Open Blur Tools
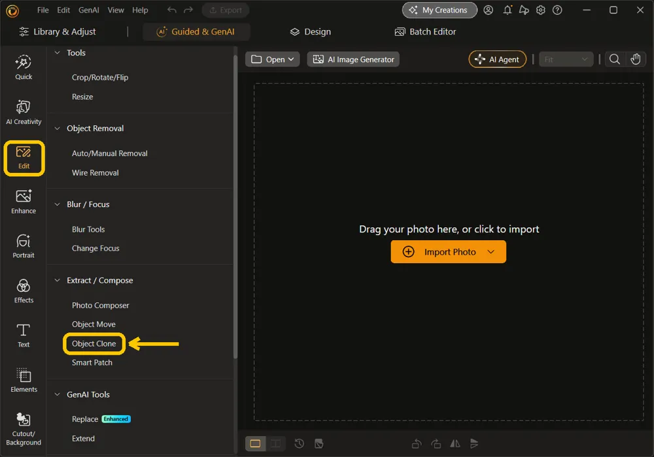Viewport: 654px width, 457px height. click(x=88, y=229)
